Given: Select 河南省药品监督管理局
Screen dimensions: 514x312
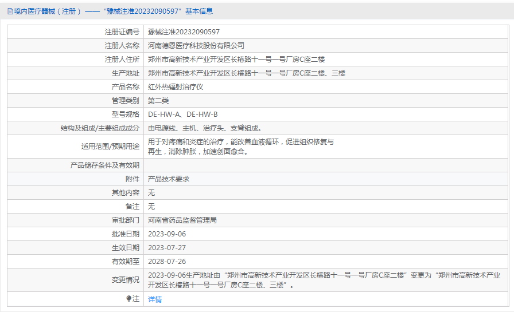Looking at the screenshot, I should click(182, 220).
